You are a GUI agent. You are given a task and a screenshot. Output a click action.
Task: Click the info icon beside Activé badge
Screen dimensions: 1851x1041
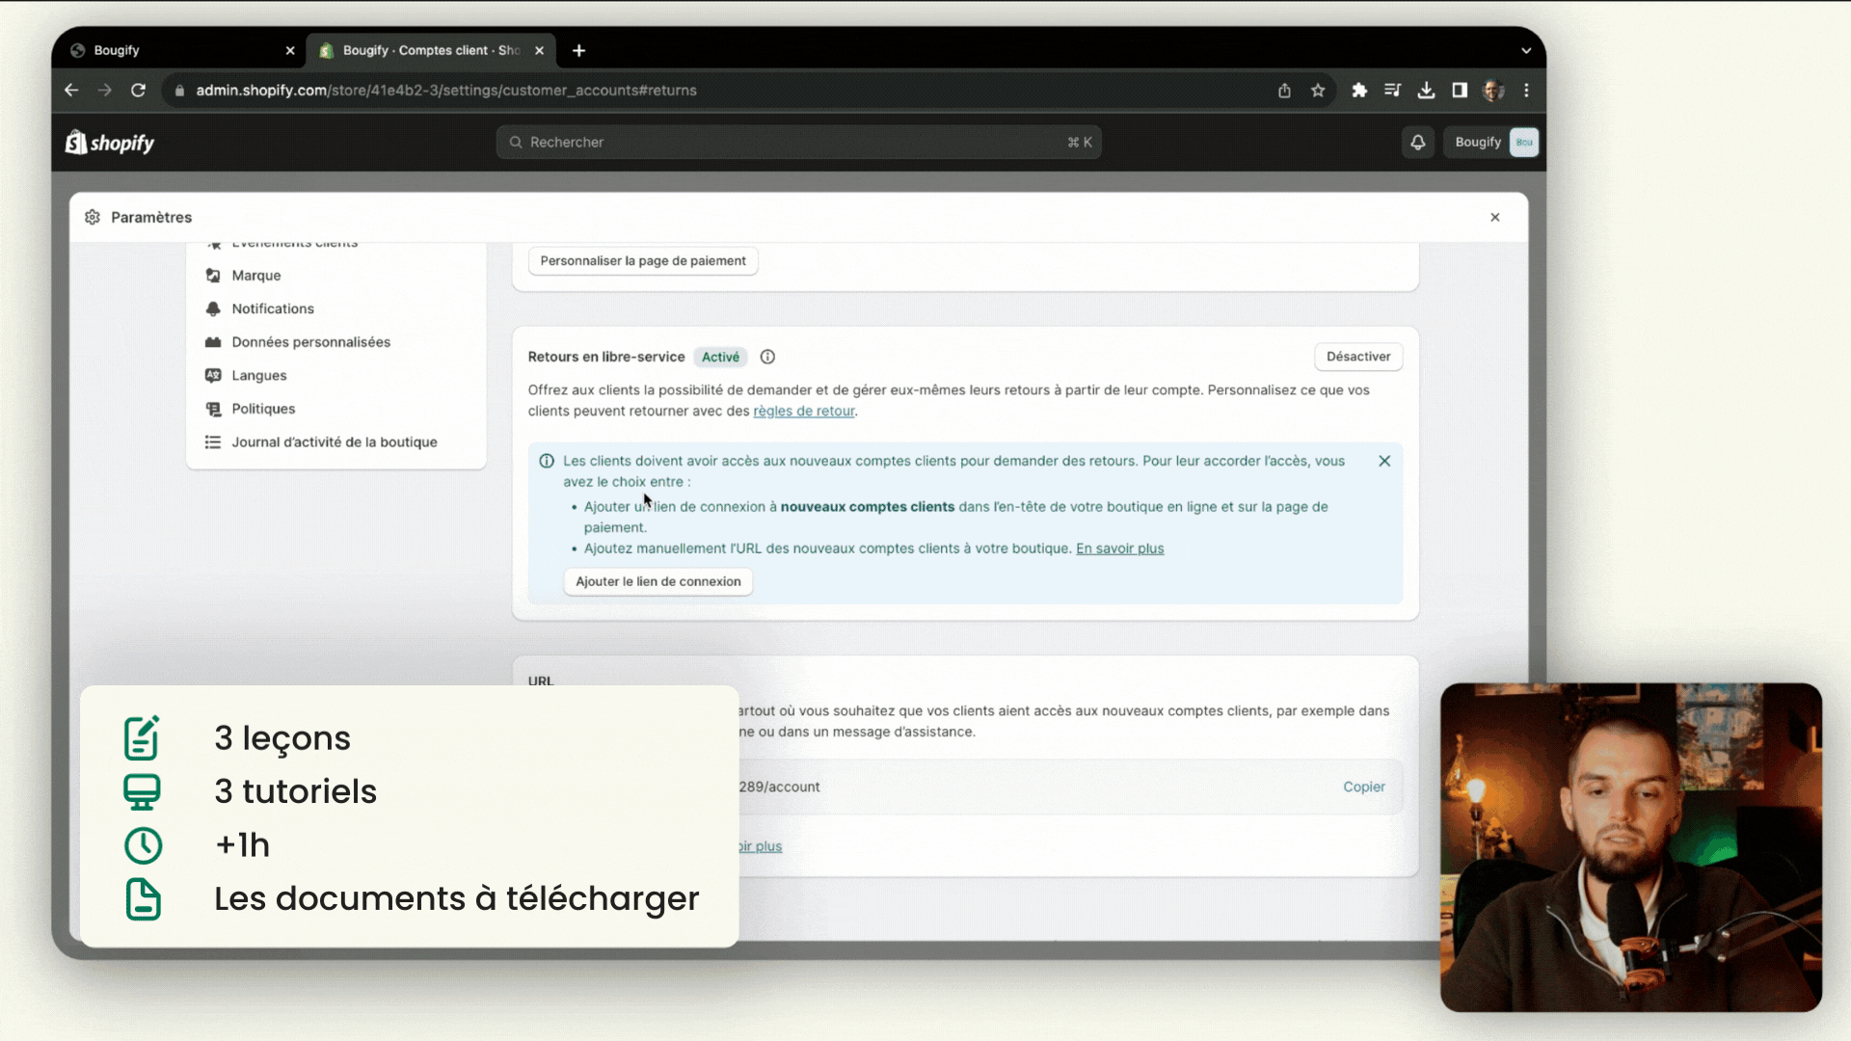tap(767, 357)
